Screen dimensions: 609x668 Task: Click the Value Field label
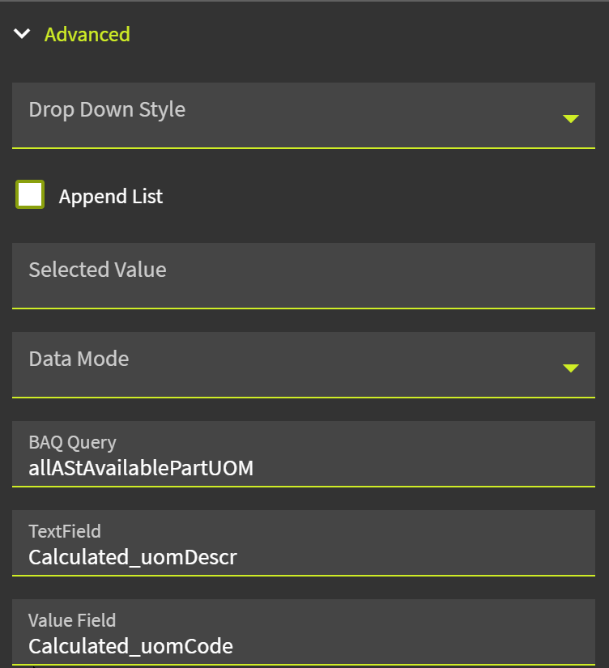click(72, 620)
